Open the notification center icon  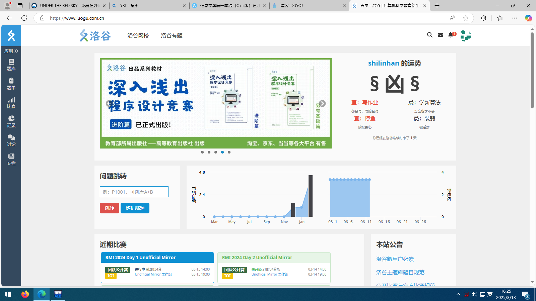pyautogui.click(x=526, y=295)
